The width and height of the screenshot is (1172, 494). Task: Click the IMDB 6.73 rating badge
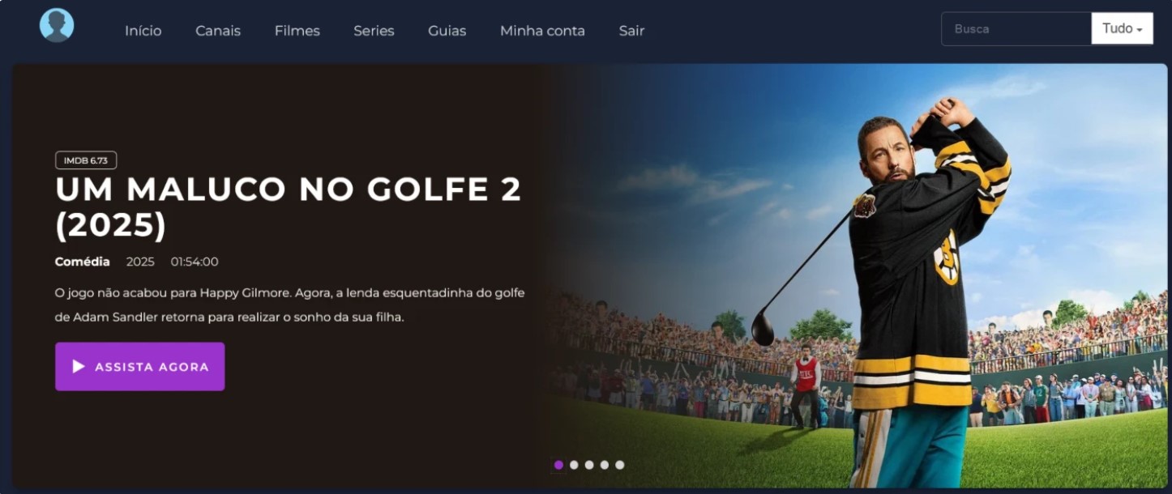[x=86, y=160]
